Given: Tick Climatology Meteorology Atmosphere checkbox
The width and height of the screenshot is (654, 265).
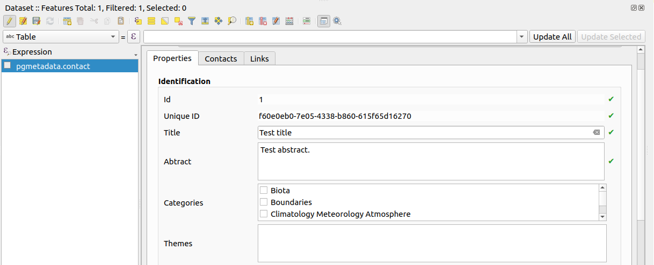Looking at the screenshot, I should pyautogui.click(x=264, y=214).
